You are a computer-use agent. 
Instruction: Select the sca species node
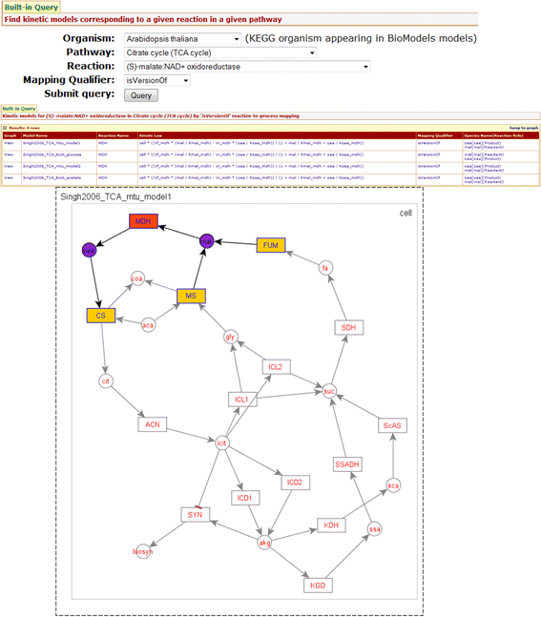(393, 485)
